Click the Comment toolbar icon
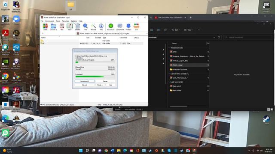 tap(120, 27)
